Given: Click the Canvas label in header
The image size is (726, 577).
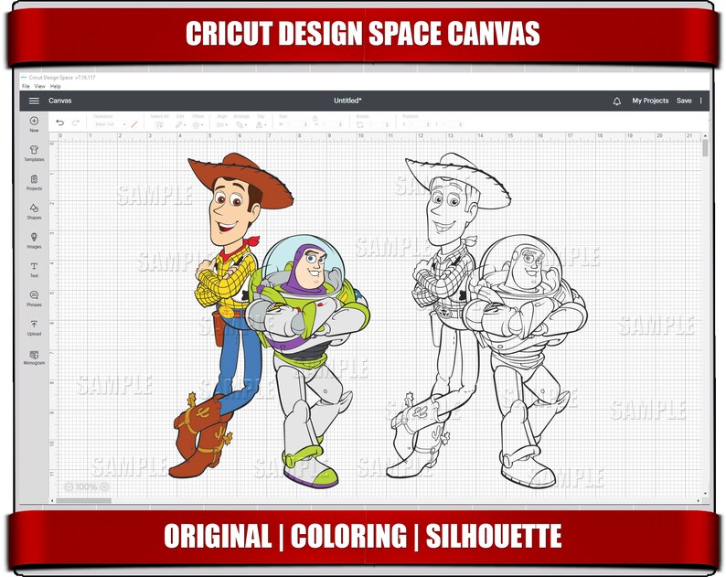Looking at the screenshot, I should (x=60, y=101).
